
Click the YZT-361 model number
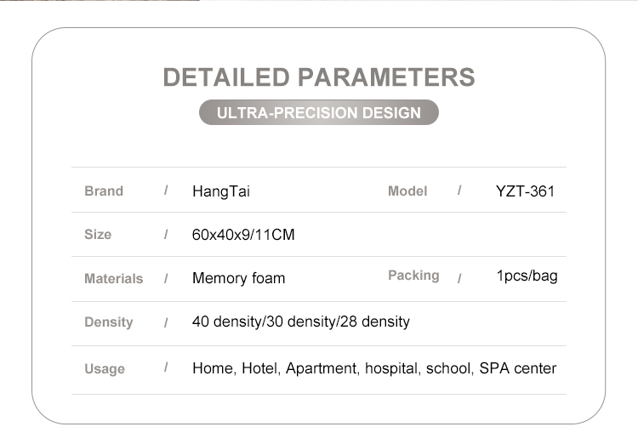[525, 191]
